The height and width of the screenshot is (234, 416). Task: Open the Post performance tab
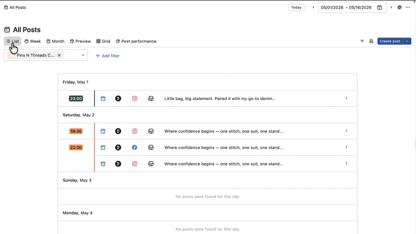click(136, 41)
